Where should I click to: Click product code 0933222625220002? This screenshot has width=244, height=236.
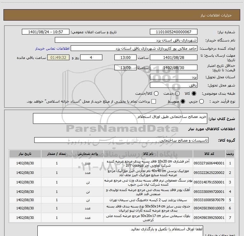(x=209, y=173)
